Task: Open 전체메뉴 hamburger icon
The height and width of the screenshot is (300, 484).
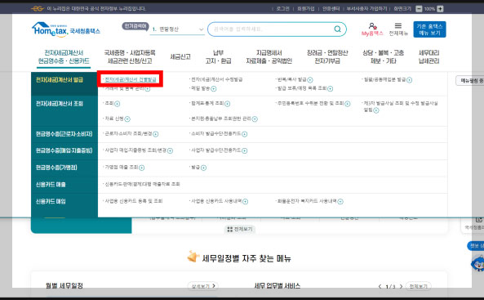Action: click(x=398, y=26)
